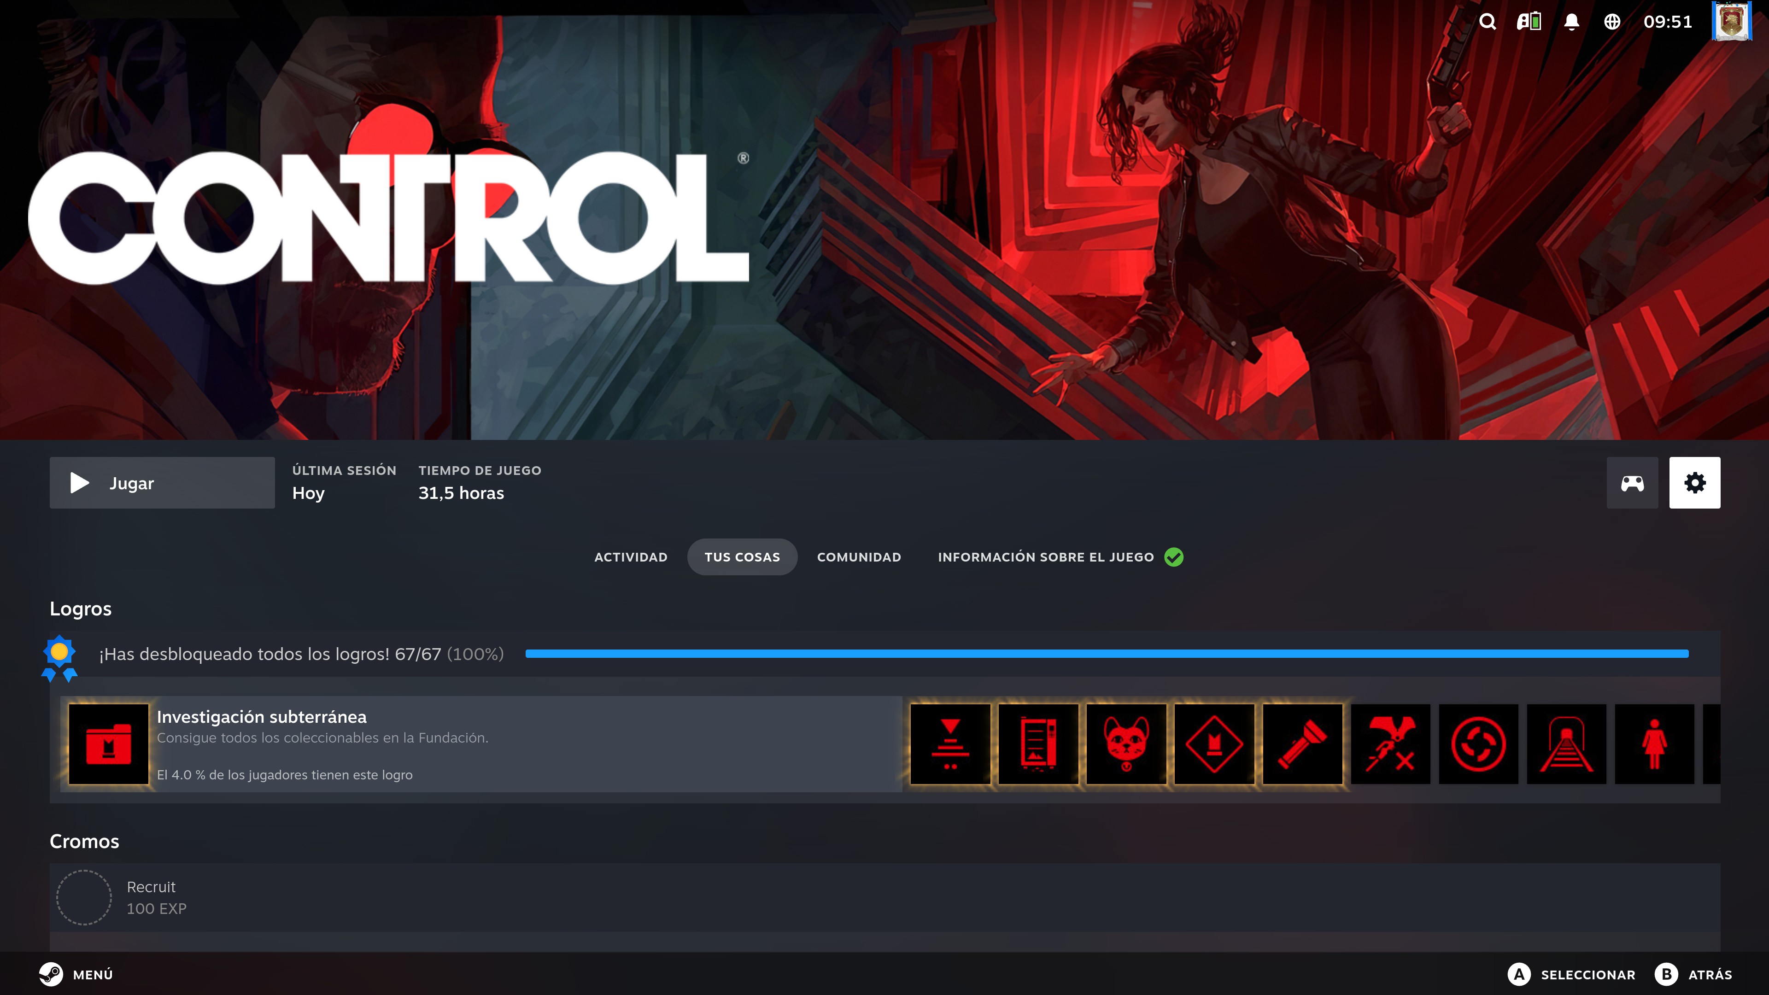
Task: Switch to the Actividad tab
Action: 630,557
